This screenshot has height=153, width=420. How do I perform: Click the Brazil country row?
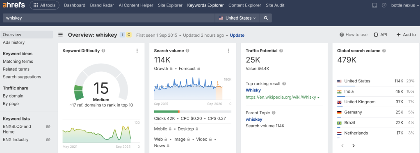pyautogui.click(x=376, y=123)
